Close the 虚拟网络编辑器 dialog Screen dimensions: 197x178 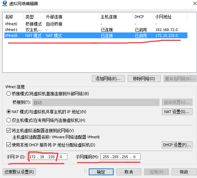coord(195,3)
